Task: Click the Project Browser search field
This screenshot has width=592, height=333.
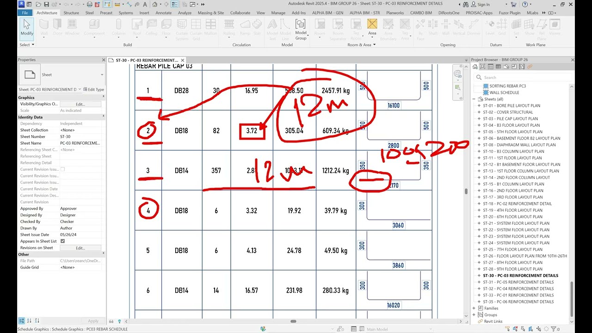Action: click(523, 77)
